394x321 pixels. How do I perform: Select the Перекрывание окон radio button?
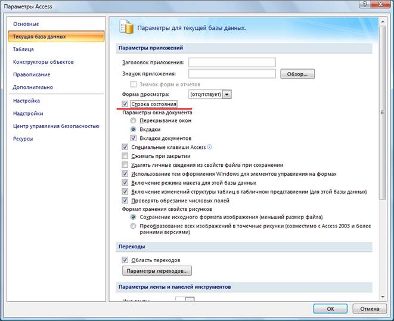[x=133, y=120]
